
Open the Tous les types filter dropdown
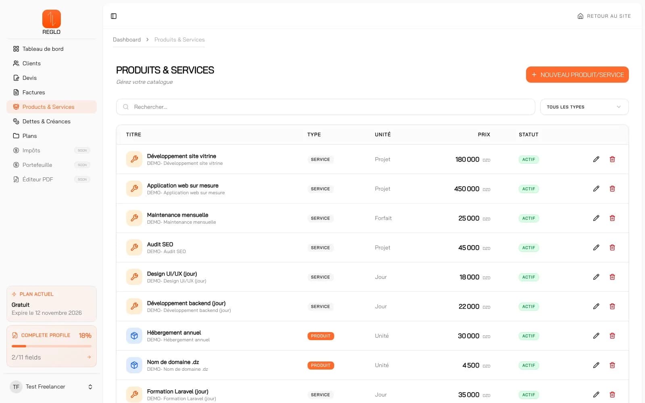584,107
